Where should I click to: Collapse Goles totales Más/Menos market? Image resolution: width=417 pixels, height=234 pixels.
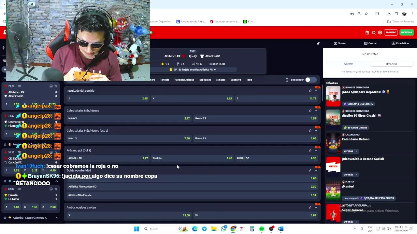coord(316,110)
